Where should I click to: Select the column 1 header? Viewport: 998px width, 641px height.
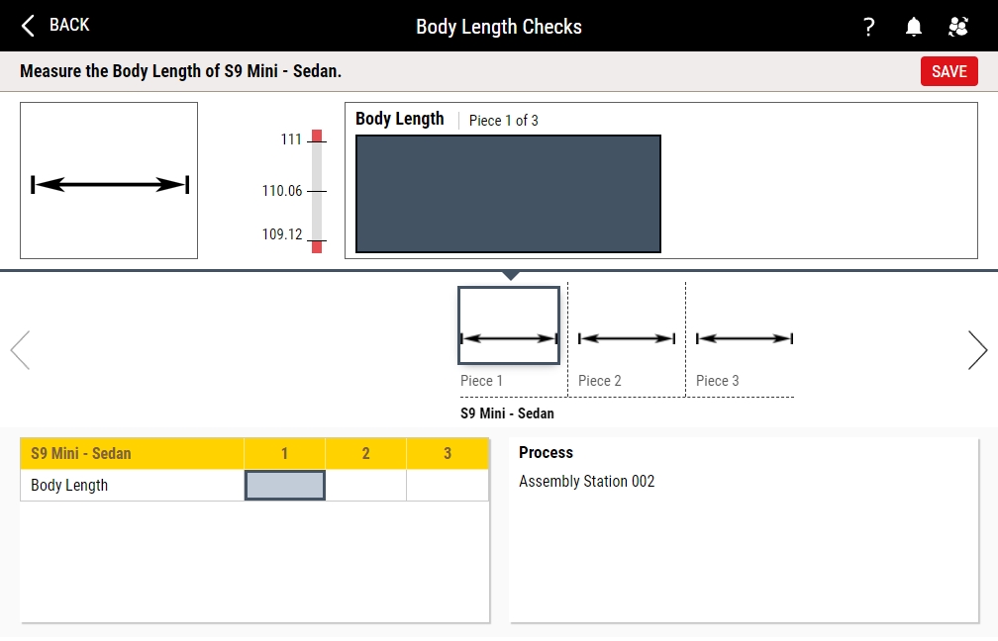[x=284, y=454]
